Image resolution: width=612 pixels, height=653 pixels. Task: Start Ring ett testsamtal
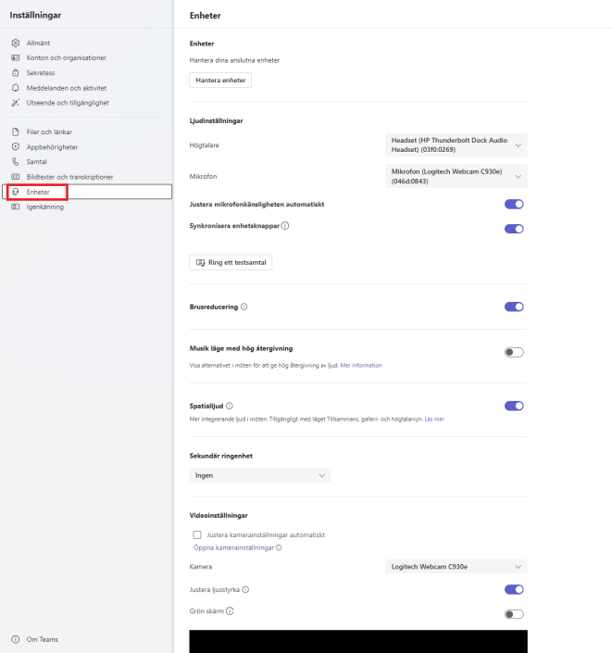(231, 263)
